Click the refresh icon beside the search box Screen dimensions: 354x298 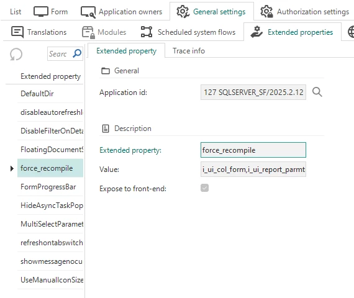[16, 55]
